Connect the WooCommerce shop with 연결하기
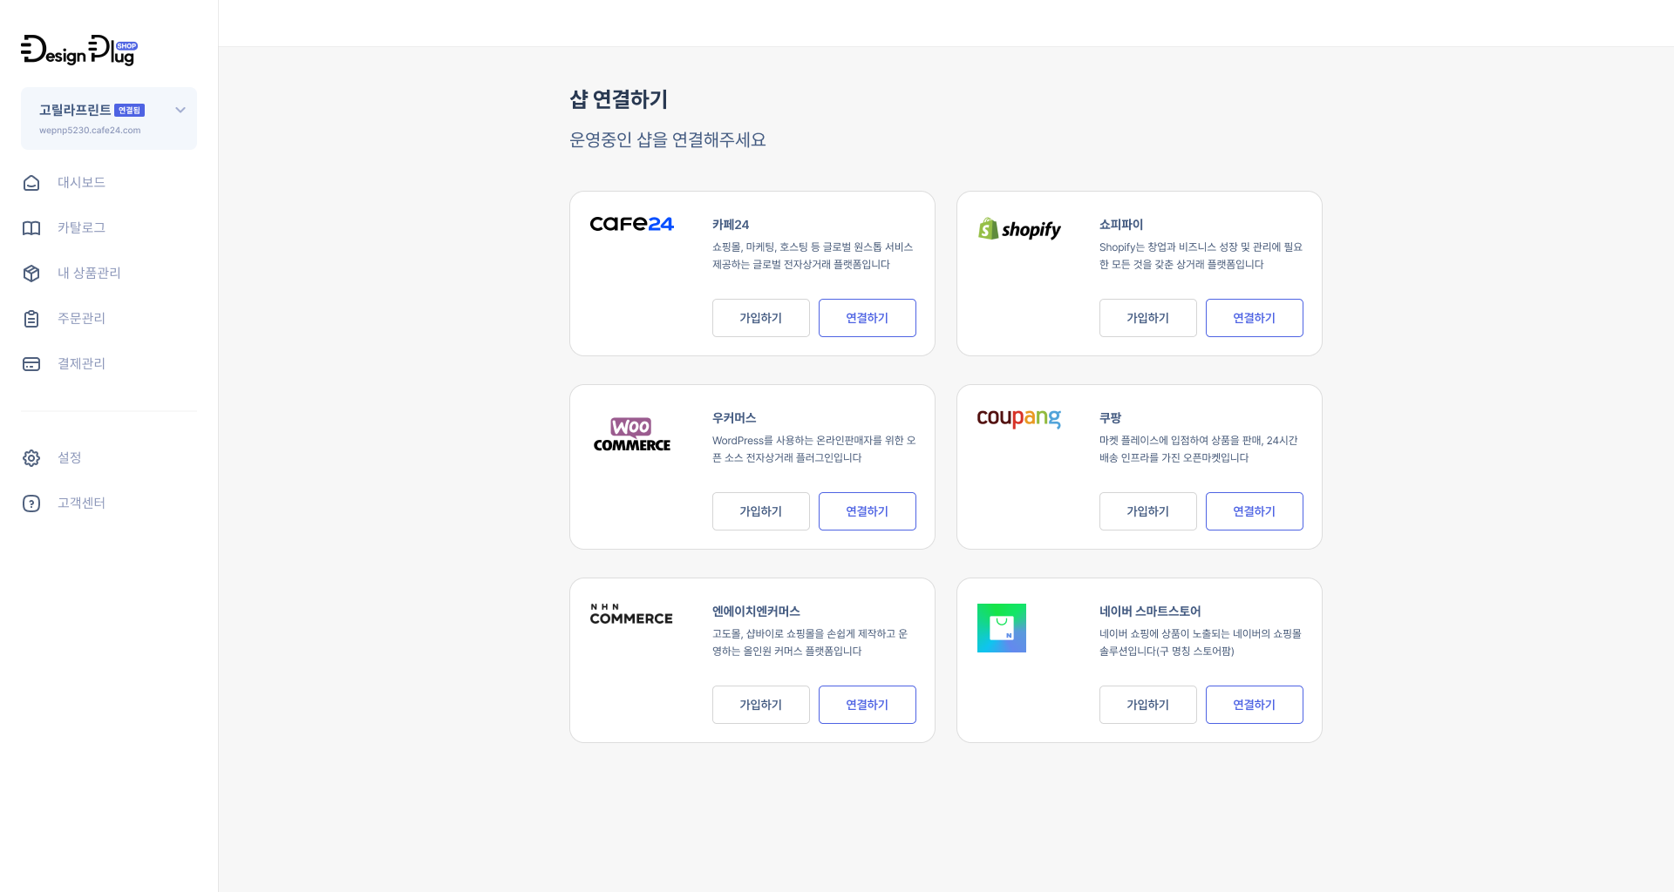1674x892 pixels. (x=867, y=511)
